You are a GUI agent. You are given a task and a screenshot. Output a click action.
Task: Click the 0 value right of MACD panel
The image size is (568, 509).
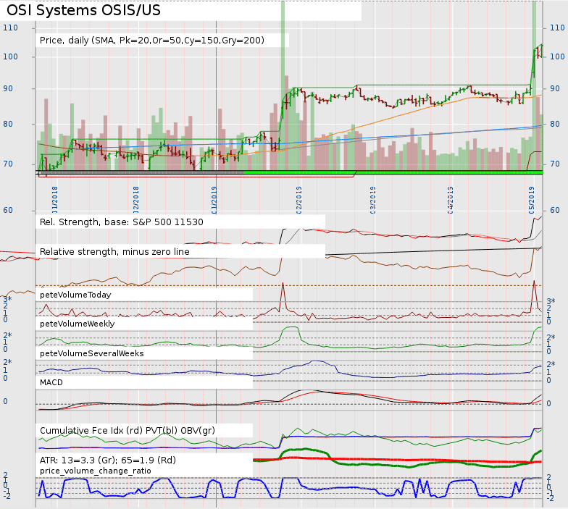pyautogui.click(x=549, y=404)
